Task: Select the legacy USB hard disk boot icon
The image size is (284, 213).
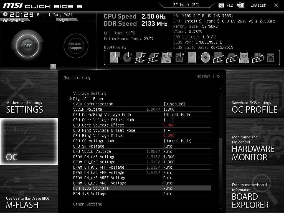Action: [x=219, y=57]
